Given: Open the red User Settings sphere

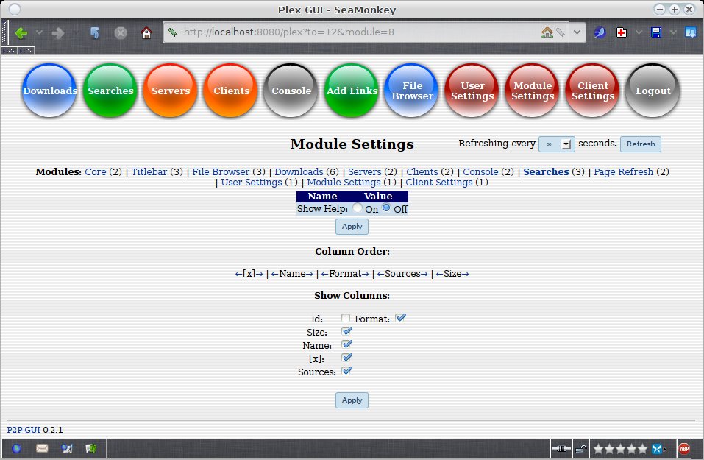Looking at the screenshot, I should pos(472,91).
